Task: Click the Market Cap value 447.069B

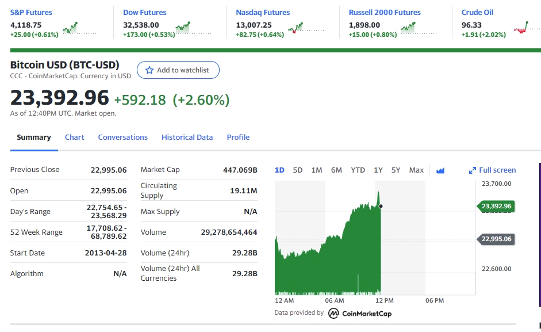Action: tap(240, 170)
